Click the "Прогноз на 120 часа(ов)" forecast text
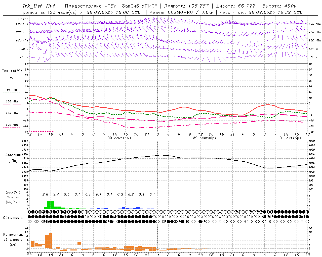 pos(49,12)
